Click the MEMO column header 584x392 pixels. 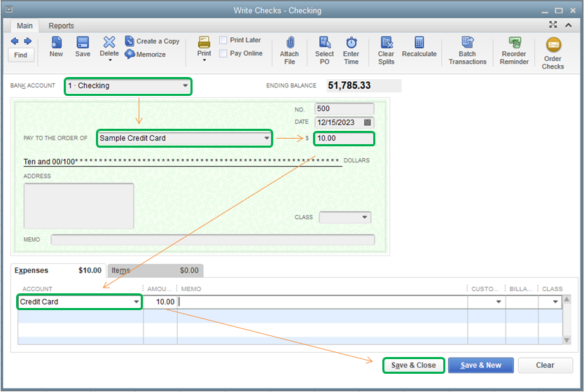coord(191,289)
